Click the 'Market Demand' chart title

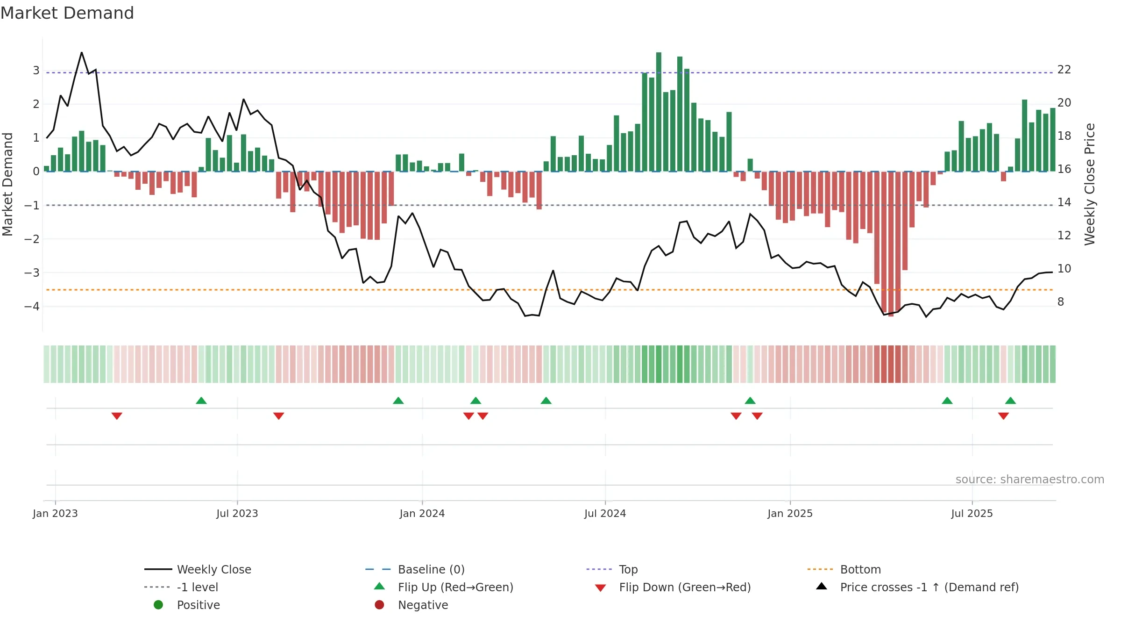67,13
